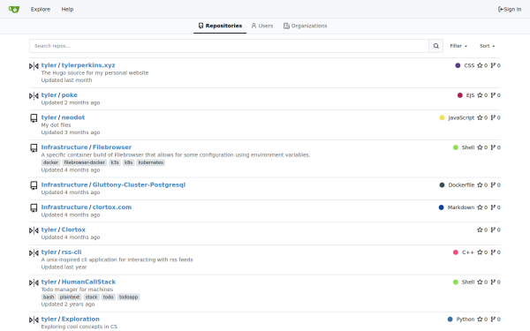Click the fork icon on neodot row
Image resolution: width=530 pixels, height=331 pixels.
pyautogui.click(x=493, y=117)
